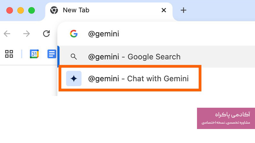Minimize the window with the yellow button
The image size is (255, 143).
20,10
